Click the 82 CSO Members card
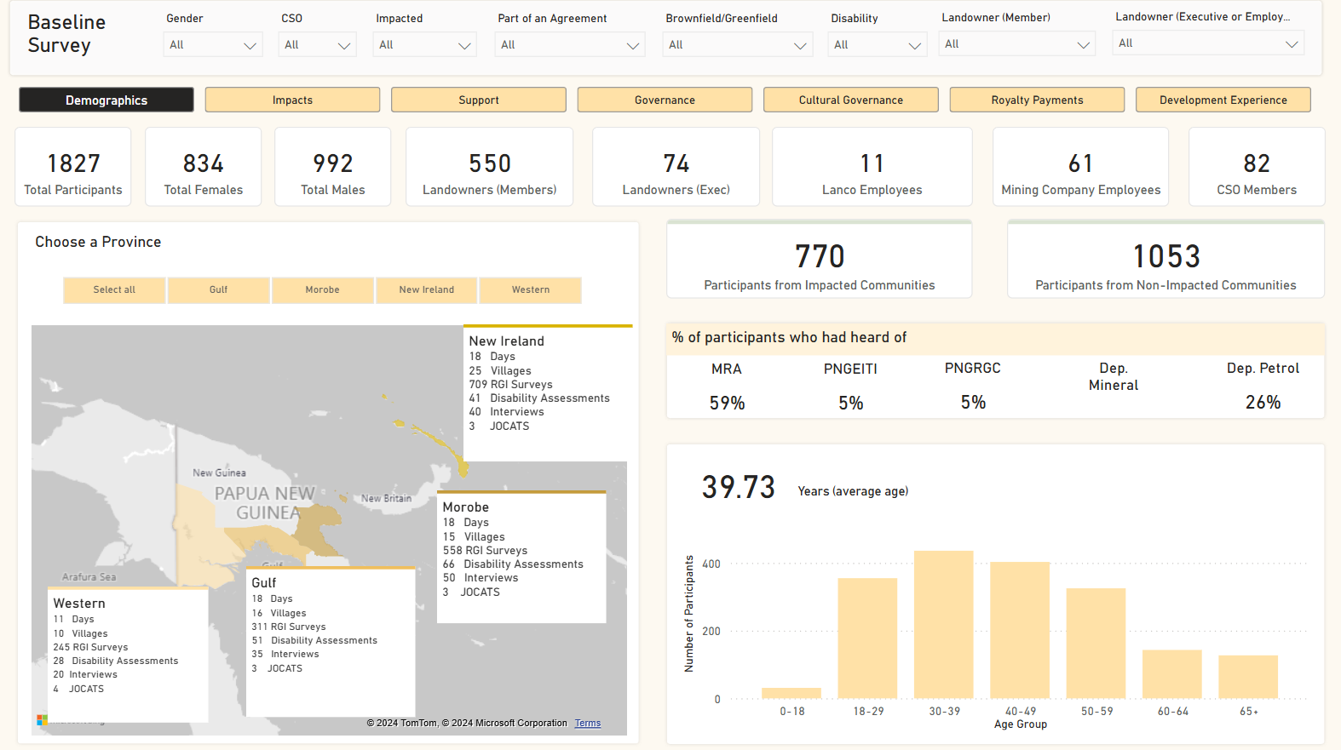1341x750 pixels. point(1258,167)
